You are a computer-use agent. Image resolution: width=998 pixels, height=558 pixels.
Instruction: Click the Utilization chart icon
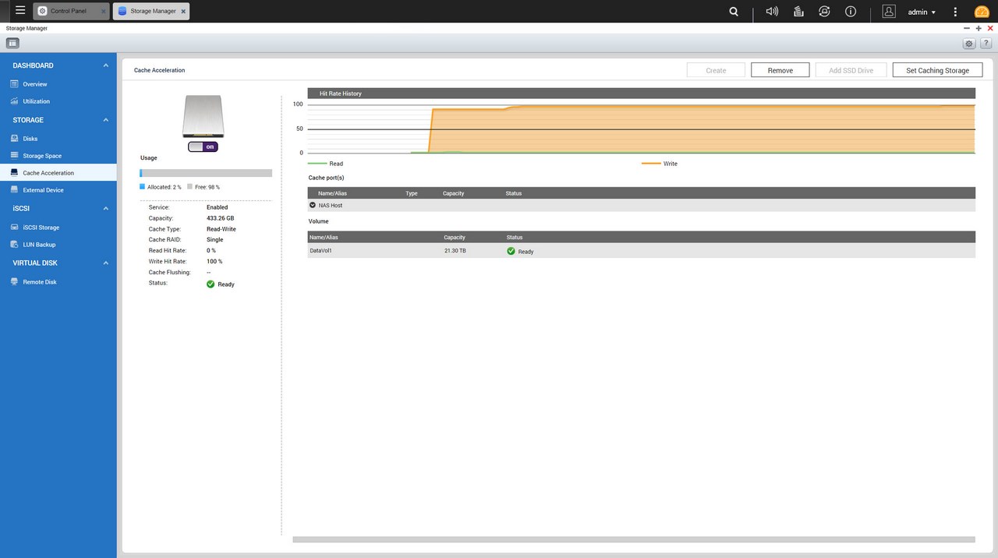pos(14,101)
